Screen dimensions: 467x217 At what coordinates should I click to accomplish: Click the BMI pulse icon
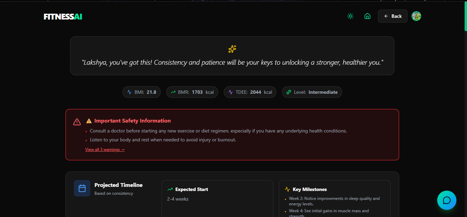click(129, 92)
